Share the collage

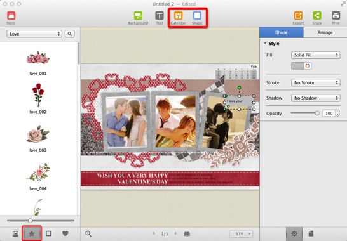pos(317,18)
